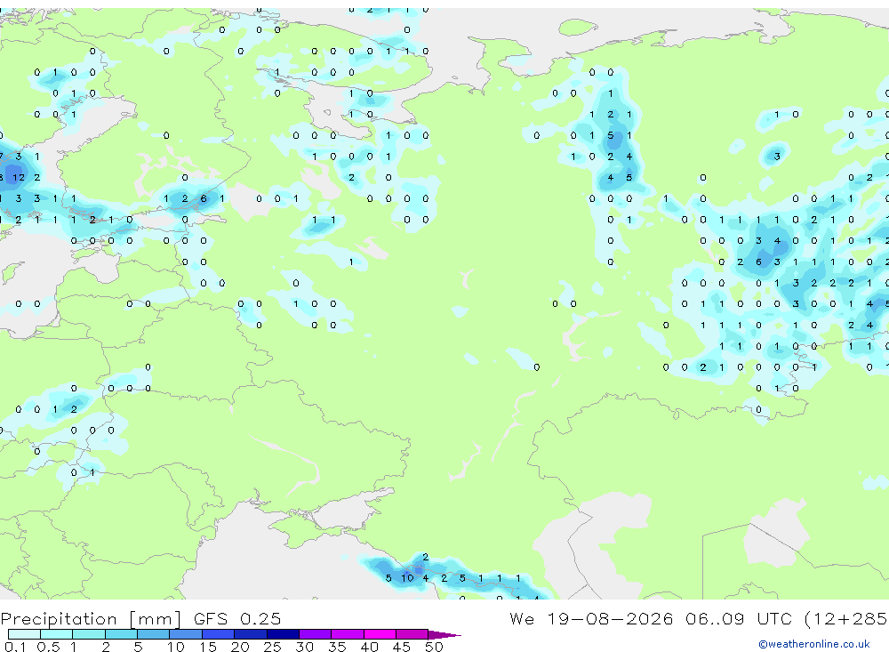Click the '0.1' legend scale label
Viewport: 889px width, 652px height.
click(15, 647)
